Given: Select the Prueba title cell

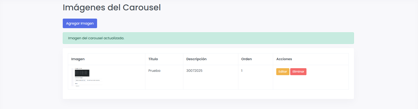Looking at the screenshot, I should [154, 71].
